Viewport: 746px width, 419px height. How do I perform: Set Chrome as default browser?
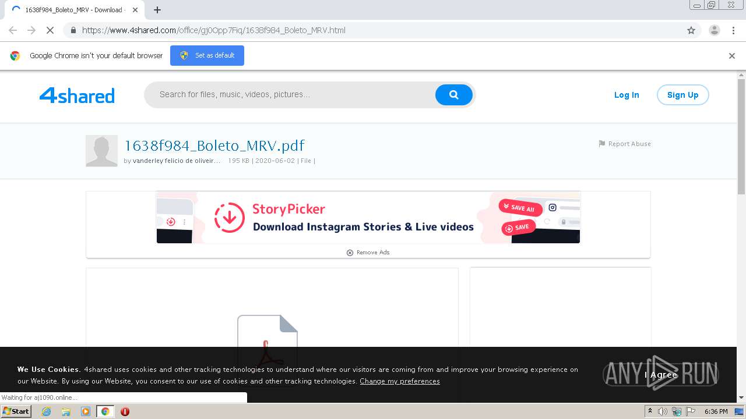207,55
